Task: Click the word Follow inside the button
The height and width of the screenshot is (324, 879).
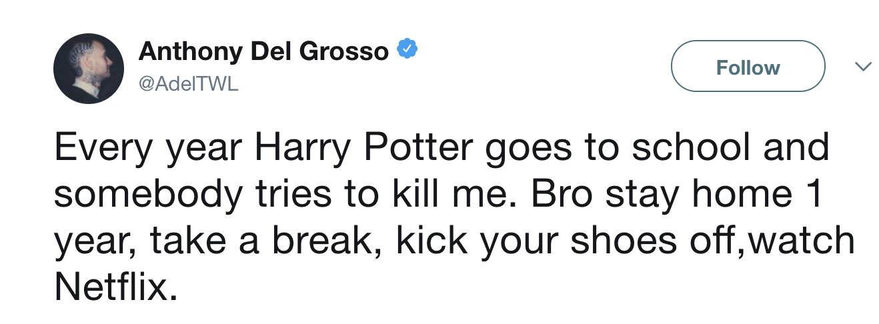Action: (x=748, y=67)
